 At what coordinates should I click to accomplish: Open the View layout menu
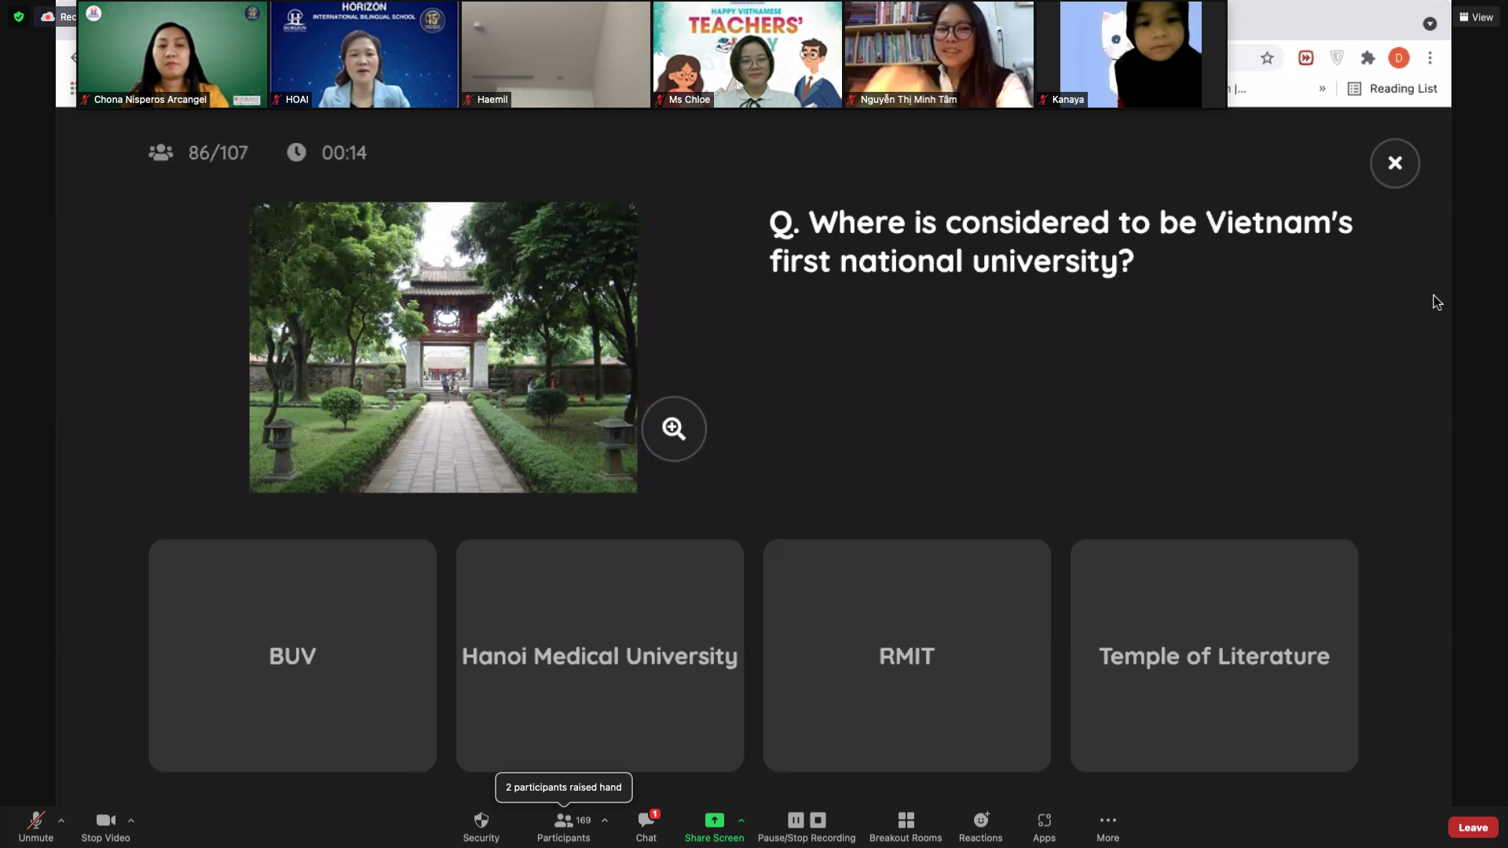click(x=1477, y=16)
